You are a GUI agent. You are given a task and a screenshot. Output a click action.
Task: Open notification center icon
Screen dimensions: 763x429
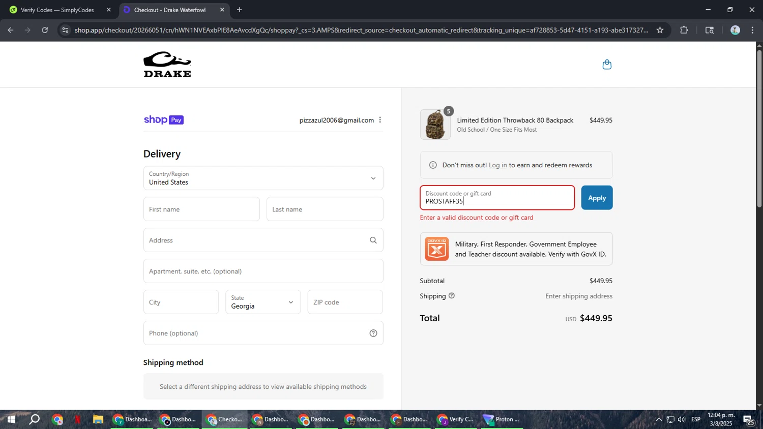coord(748,420)
